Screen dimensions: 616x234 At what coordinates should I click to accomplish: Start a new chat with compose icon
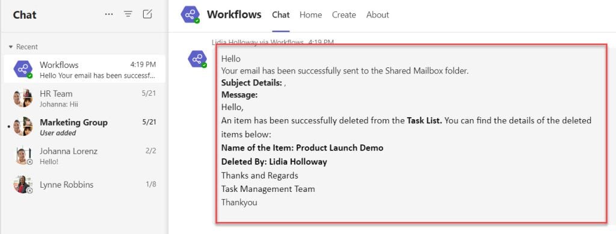coord(147,14)
